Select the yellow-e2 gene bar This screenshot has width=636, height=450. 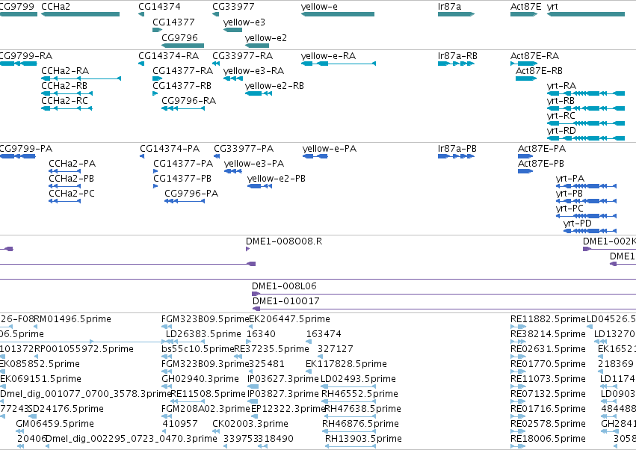point(257,46)
